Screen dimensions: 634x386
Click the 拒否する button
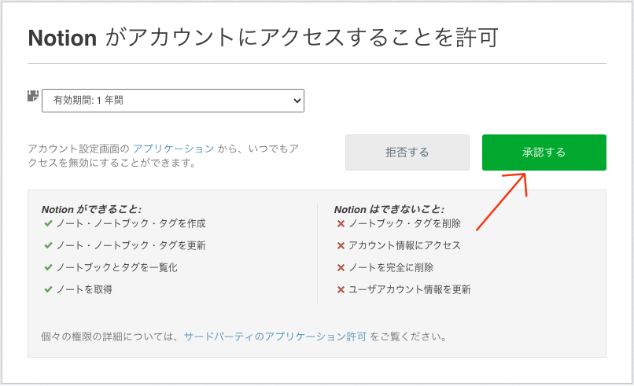pos(407,153)
